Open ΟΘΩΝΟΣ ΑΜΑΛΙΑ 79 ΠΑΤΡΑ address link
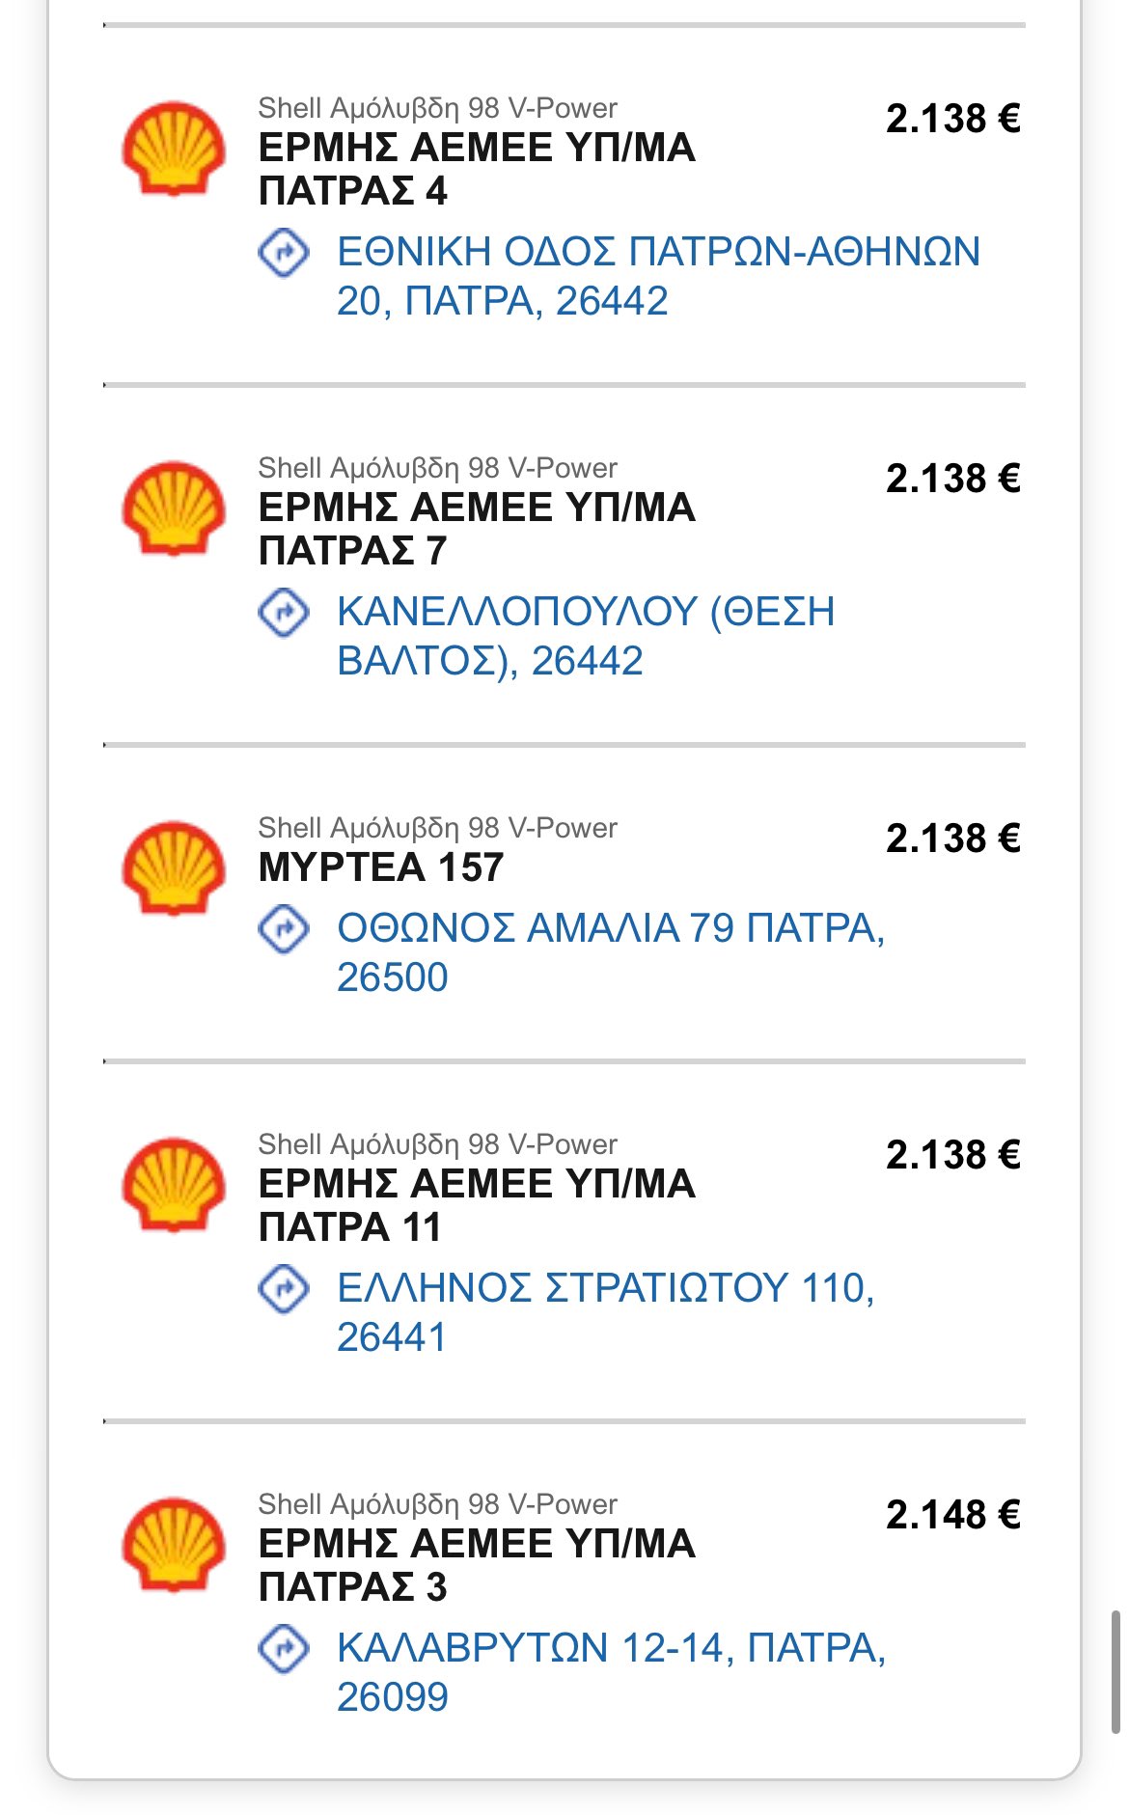Image resolution: width=1129 pixels, height=1815 pixels. pos(610,952)
